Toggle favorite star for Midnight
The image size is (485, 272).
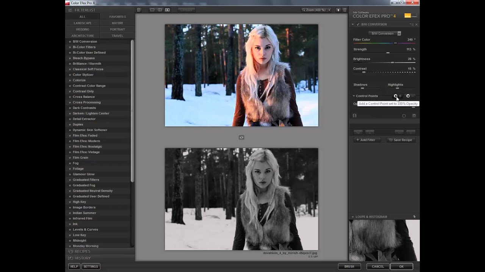[x=70, y=241]
